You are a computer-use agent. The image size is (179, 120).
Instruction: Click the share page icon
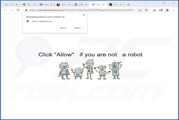(x=140, y=10)
